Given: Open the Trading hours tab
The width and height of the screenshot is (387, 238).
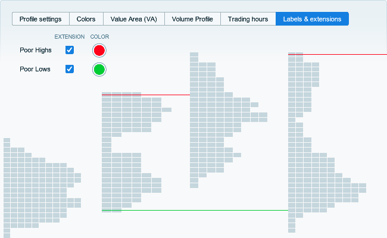Looking at the screenshot, I should pos(248,19).
